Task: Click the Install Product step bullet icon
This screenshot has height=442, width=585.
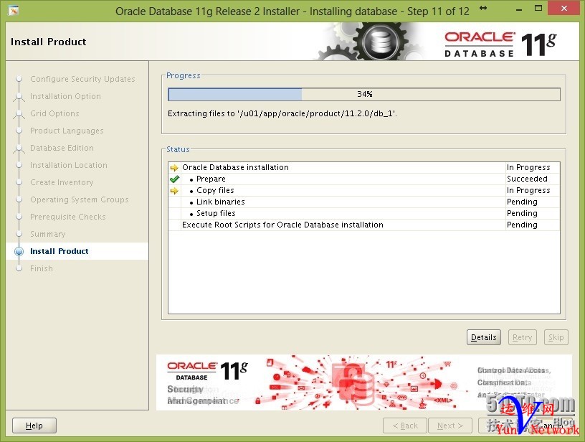Action: (x=19, y=252)
